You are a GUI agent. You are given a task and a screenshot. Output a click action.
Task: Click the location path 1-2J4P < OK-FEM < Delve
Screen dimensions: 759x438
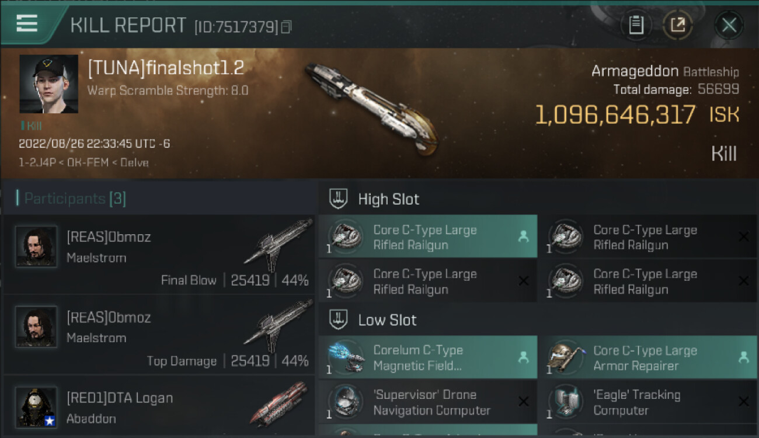click(83, 162)
